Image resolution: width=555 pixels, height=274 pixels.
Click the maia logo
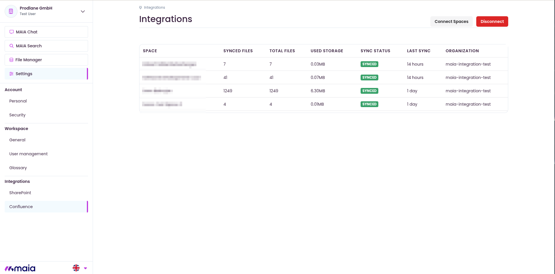click(20, 268)
